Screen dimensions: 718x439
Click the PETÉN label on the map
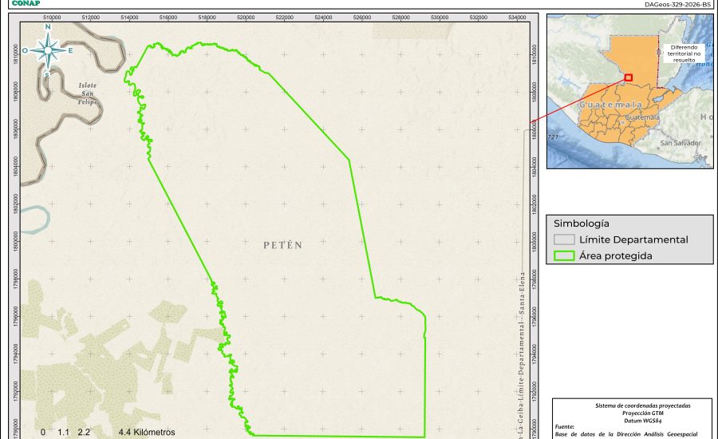tap(282, 245)
